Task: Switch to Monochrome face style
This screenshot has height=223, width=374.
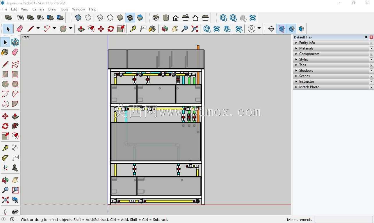Action: tap(140, 18)
